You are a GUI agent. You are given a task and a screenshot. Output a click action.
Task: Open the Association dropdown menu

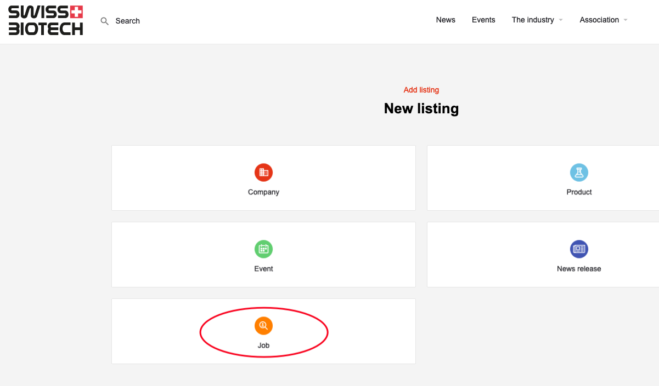coord(599,20)
